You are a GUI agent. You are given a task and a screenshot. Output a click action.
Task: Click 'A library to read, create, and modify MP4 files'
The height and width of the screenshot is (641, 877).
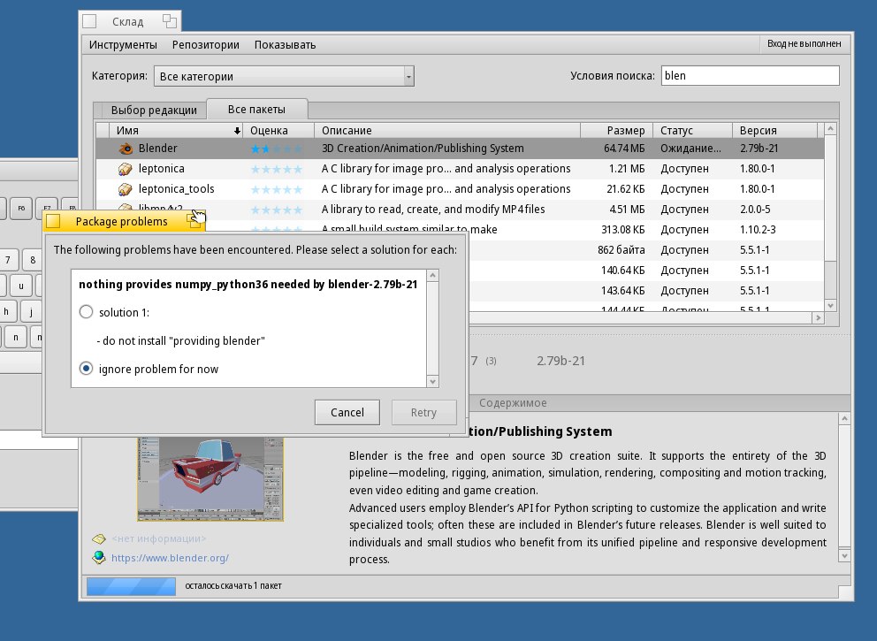click(433, 210)
